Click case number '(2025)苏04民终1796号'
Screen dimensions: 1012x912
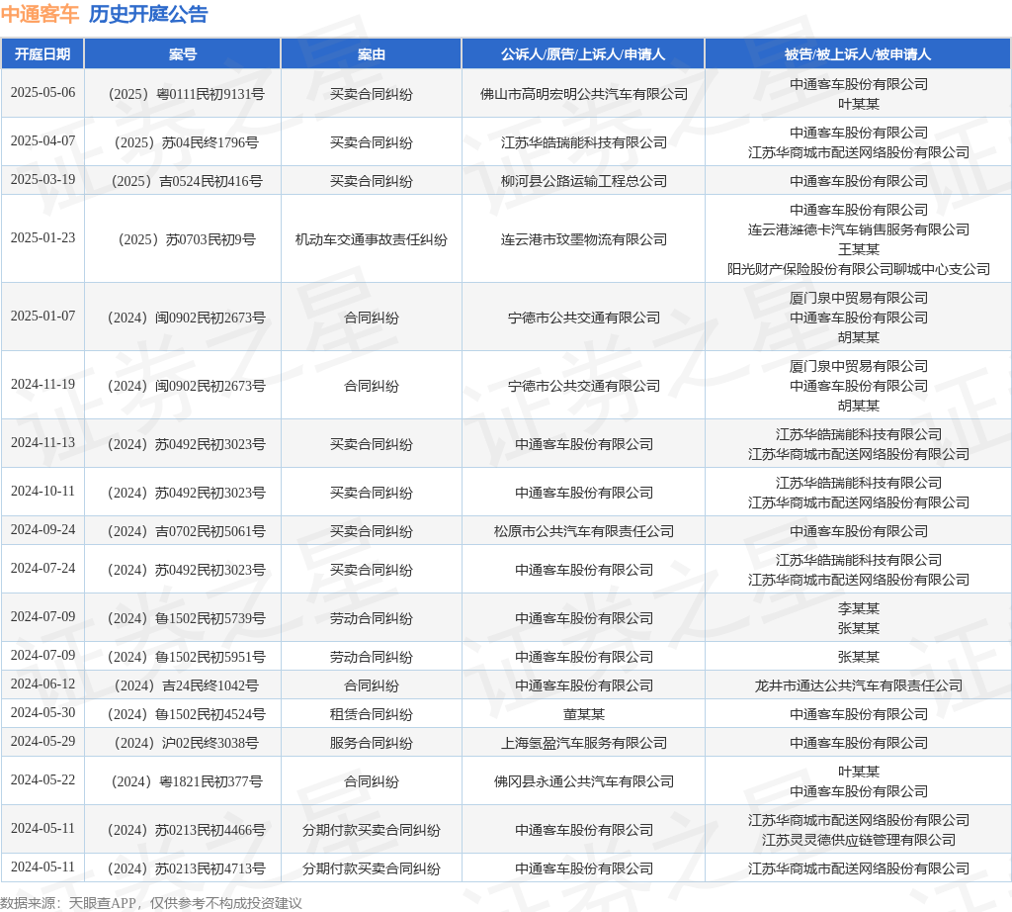186,142
